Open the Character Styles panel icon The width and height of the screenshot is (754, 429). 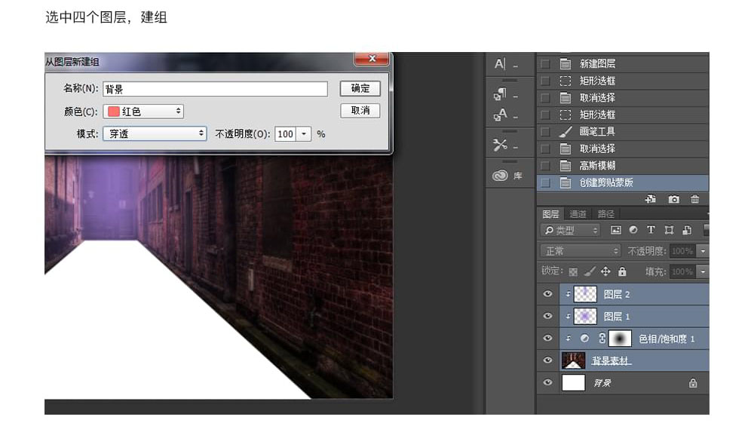tap(500, 115)
